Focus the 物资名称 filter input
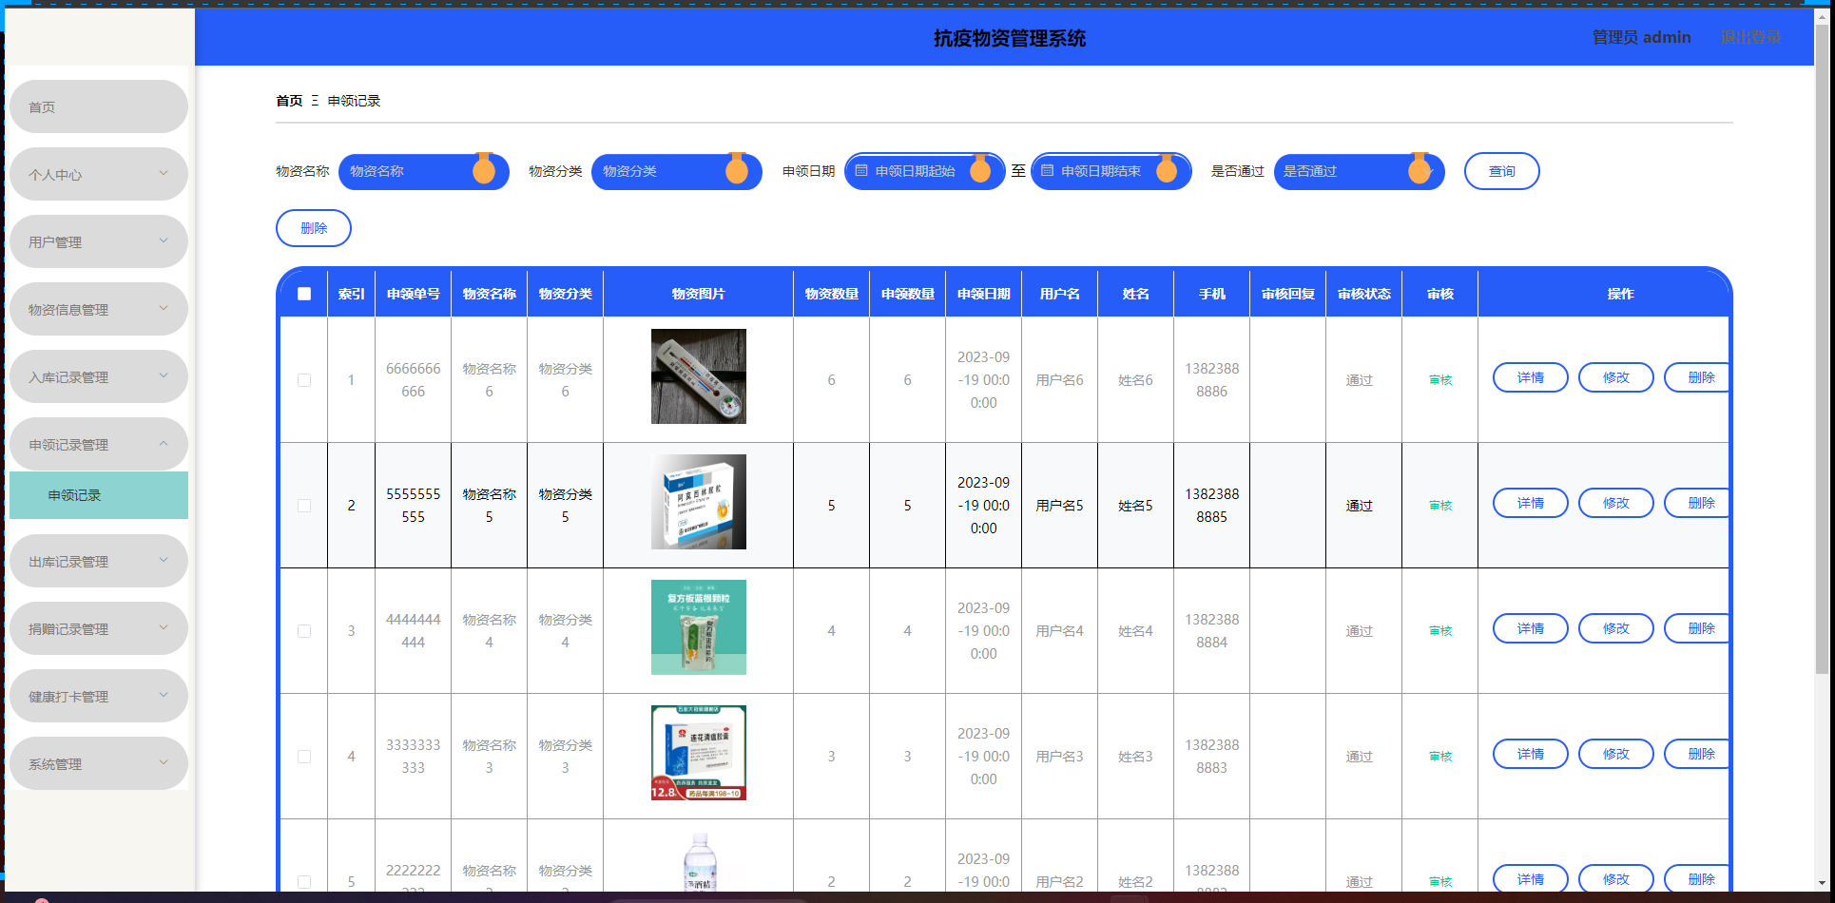 point(423,171)
